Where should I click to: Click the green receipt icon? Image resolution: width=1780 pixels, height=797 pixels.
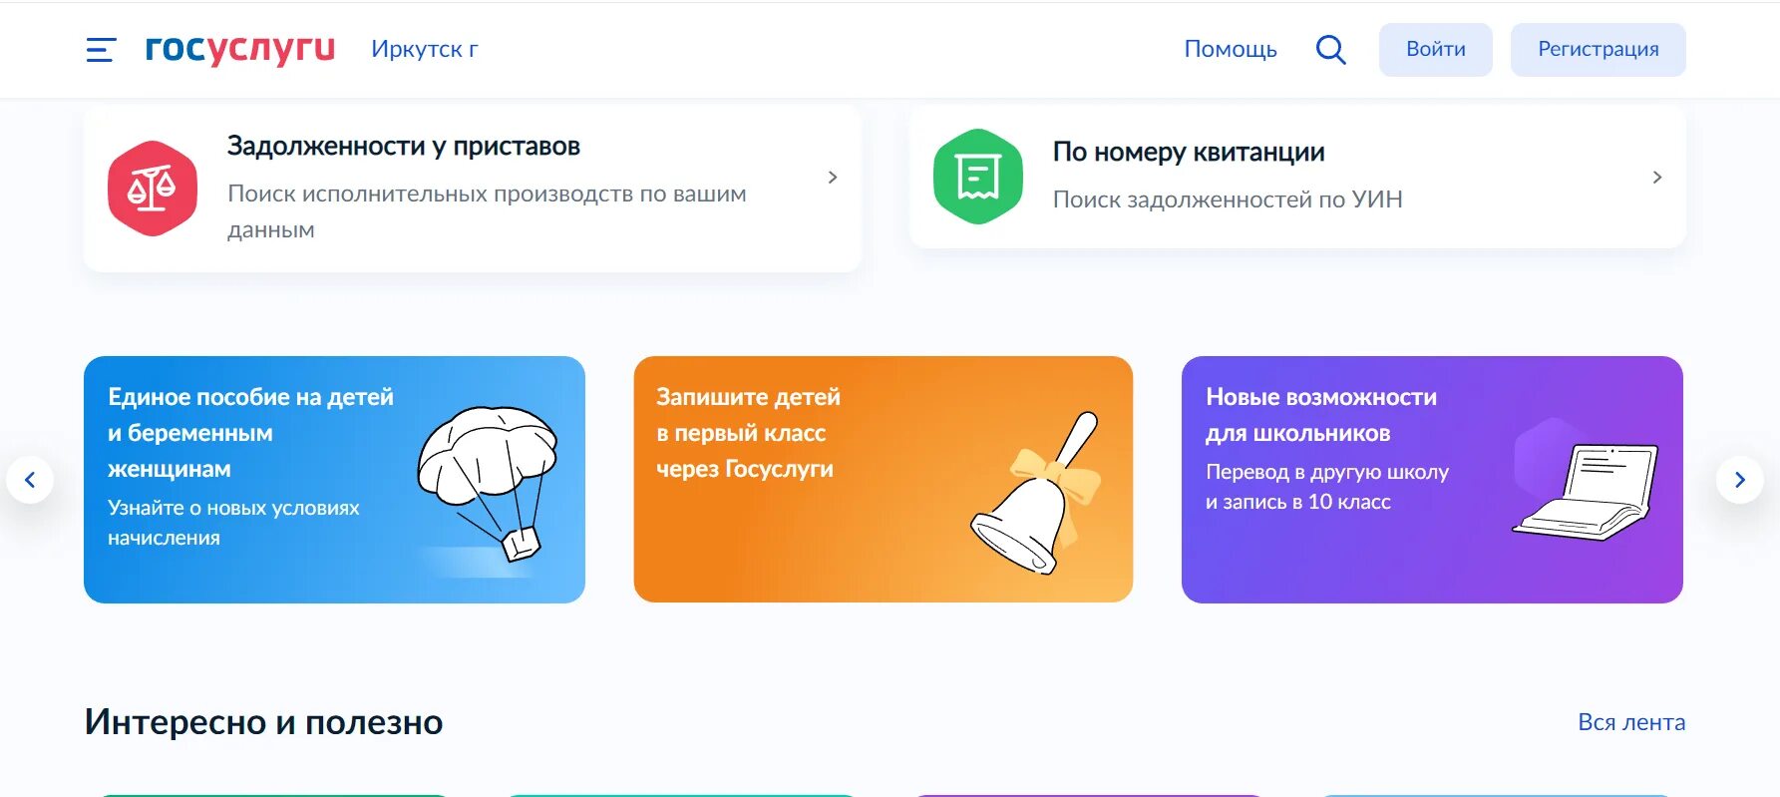[978, 177]
